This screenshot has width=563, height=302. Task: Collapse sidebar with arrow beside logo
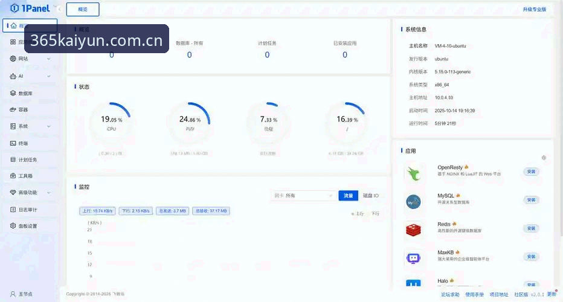(x=59, y=9)
